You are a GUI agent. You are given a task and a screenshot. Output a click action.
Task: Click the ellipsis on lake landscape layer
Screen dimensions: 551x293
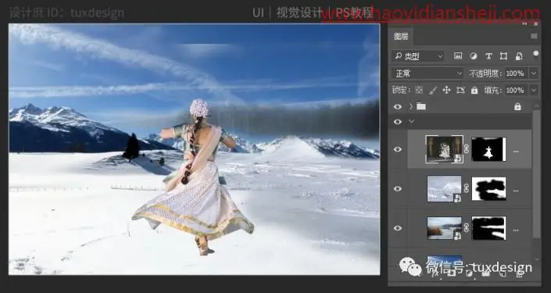point(516,230)
